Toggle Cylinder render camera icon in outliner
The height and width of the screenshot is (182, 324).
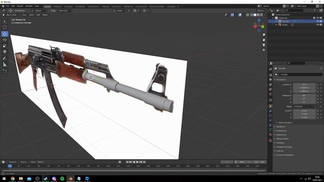coord(321,21)
